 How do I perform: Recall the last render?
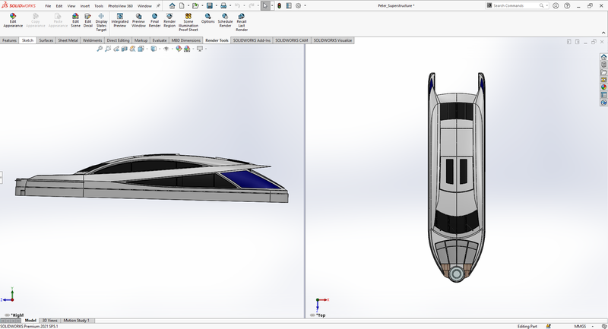[x=242, y=22]
